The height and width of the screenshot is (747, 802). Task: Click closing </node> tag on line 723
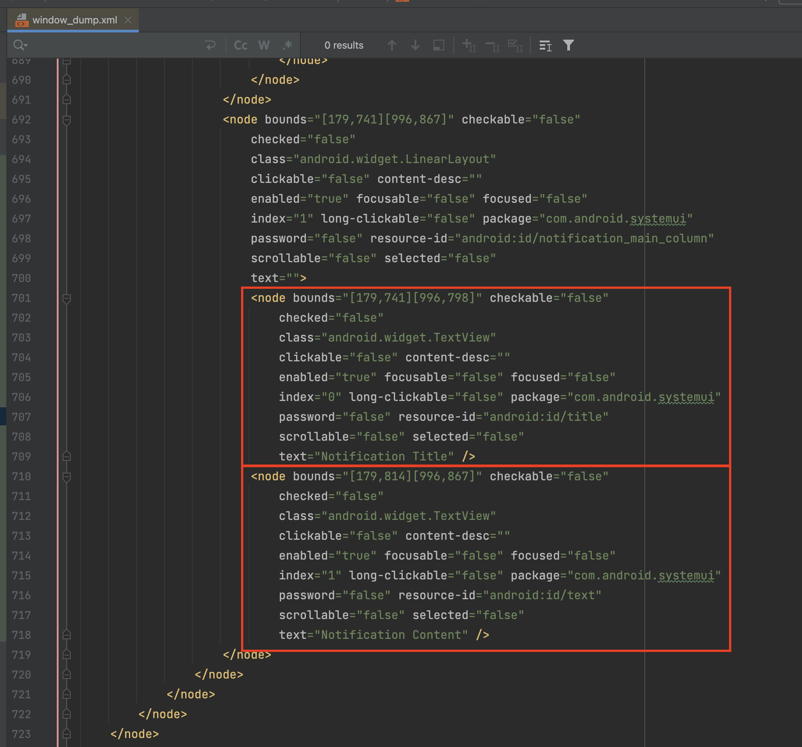[135, 734]
